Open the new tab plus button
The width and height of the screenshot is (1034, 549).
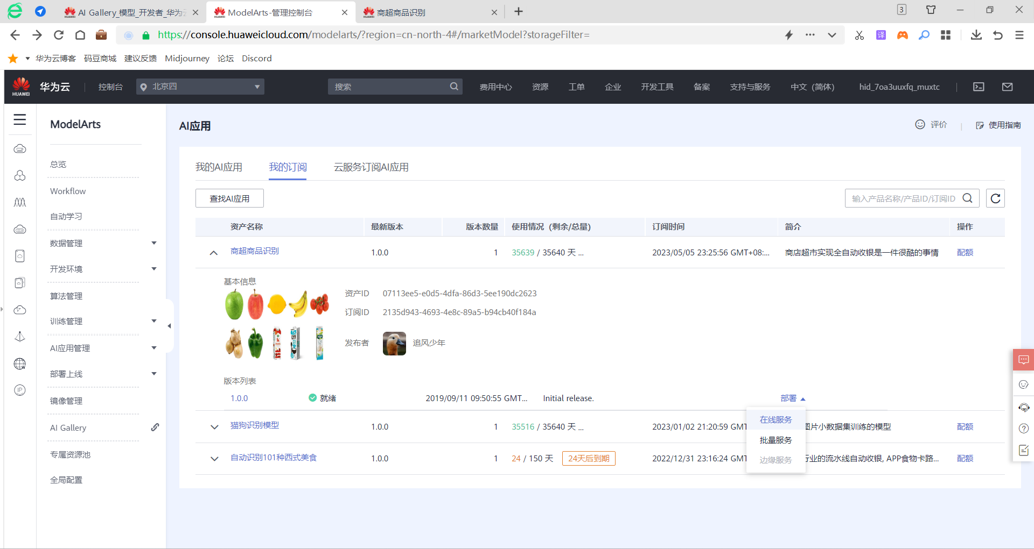coord(519,11)
